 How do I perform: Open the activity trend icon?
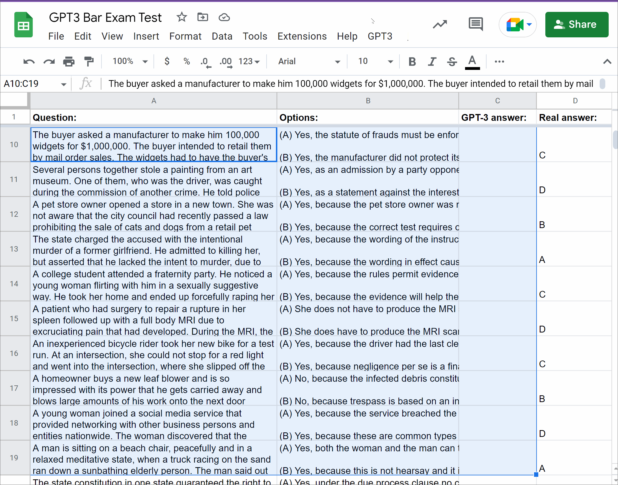(x=440, y=24)
